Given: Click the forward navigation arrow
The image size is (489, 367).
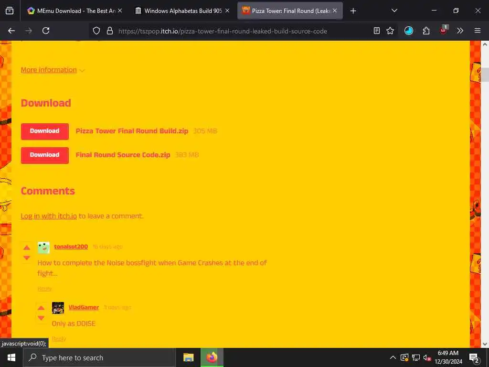Looking at the screenshot, I should 29,31.
